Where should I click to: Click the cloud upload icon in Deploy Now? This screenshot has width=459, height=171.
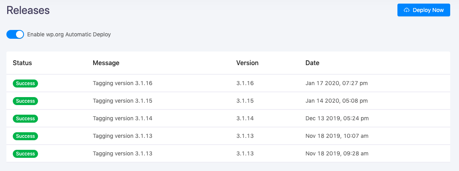(x=407, y=10)
